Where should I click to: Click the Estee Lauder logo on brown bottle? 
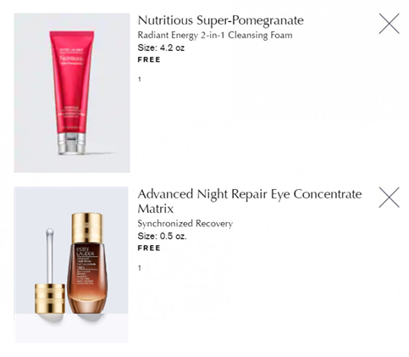click(86, 252)
